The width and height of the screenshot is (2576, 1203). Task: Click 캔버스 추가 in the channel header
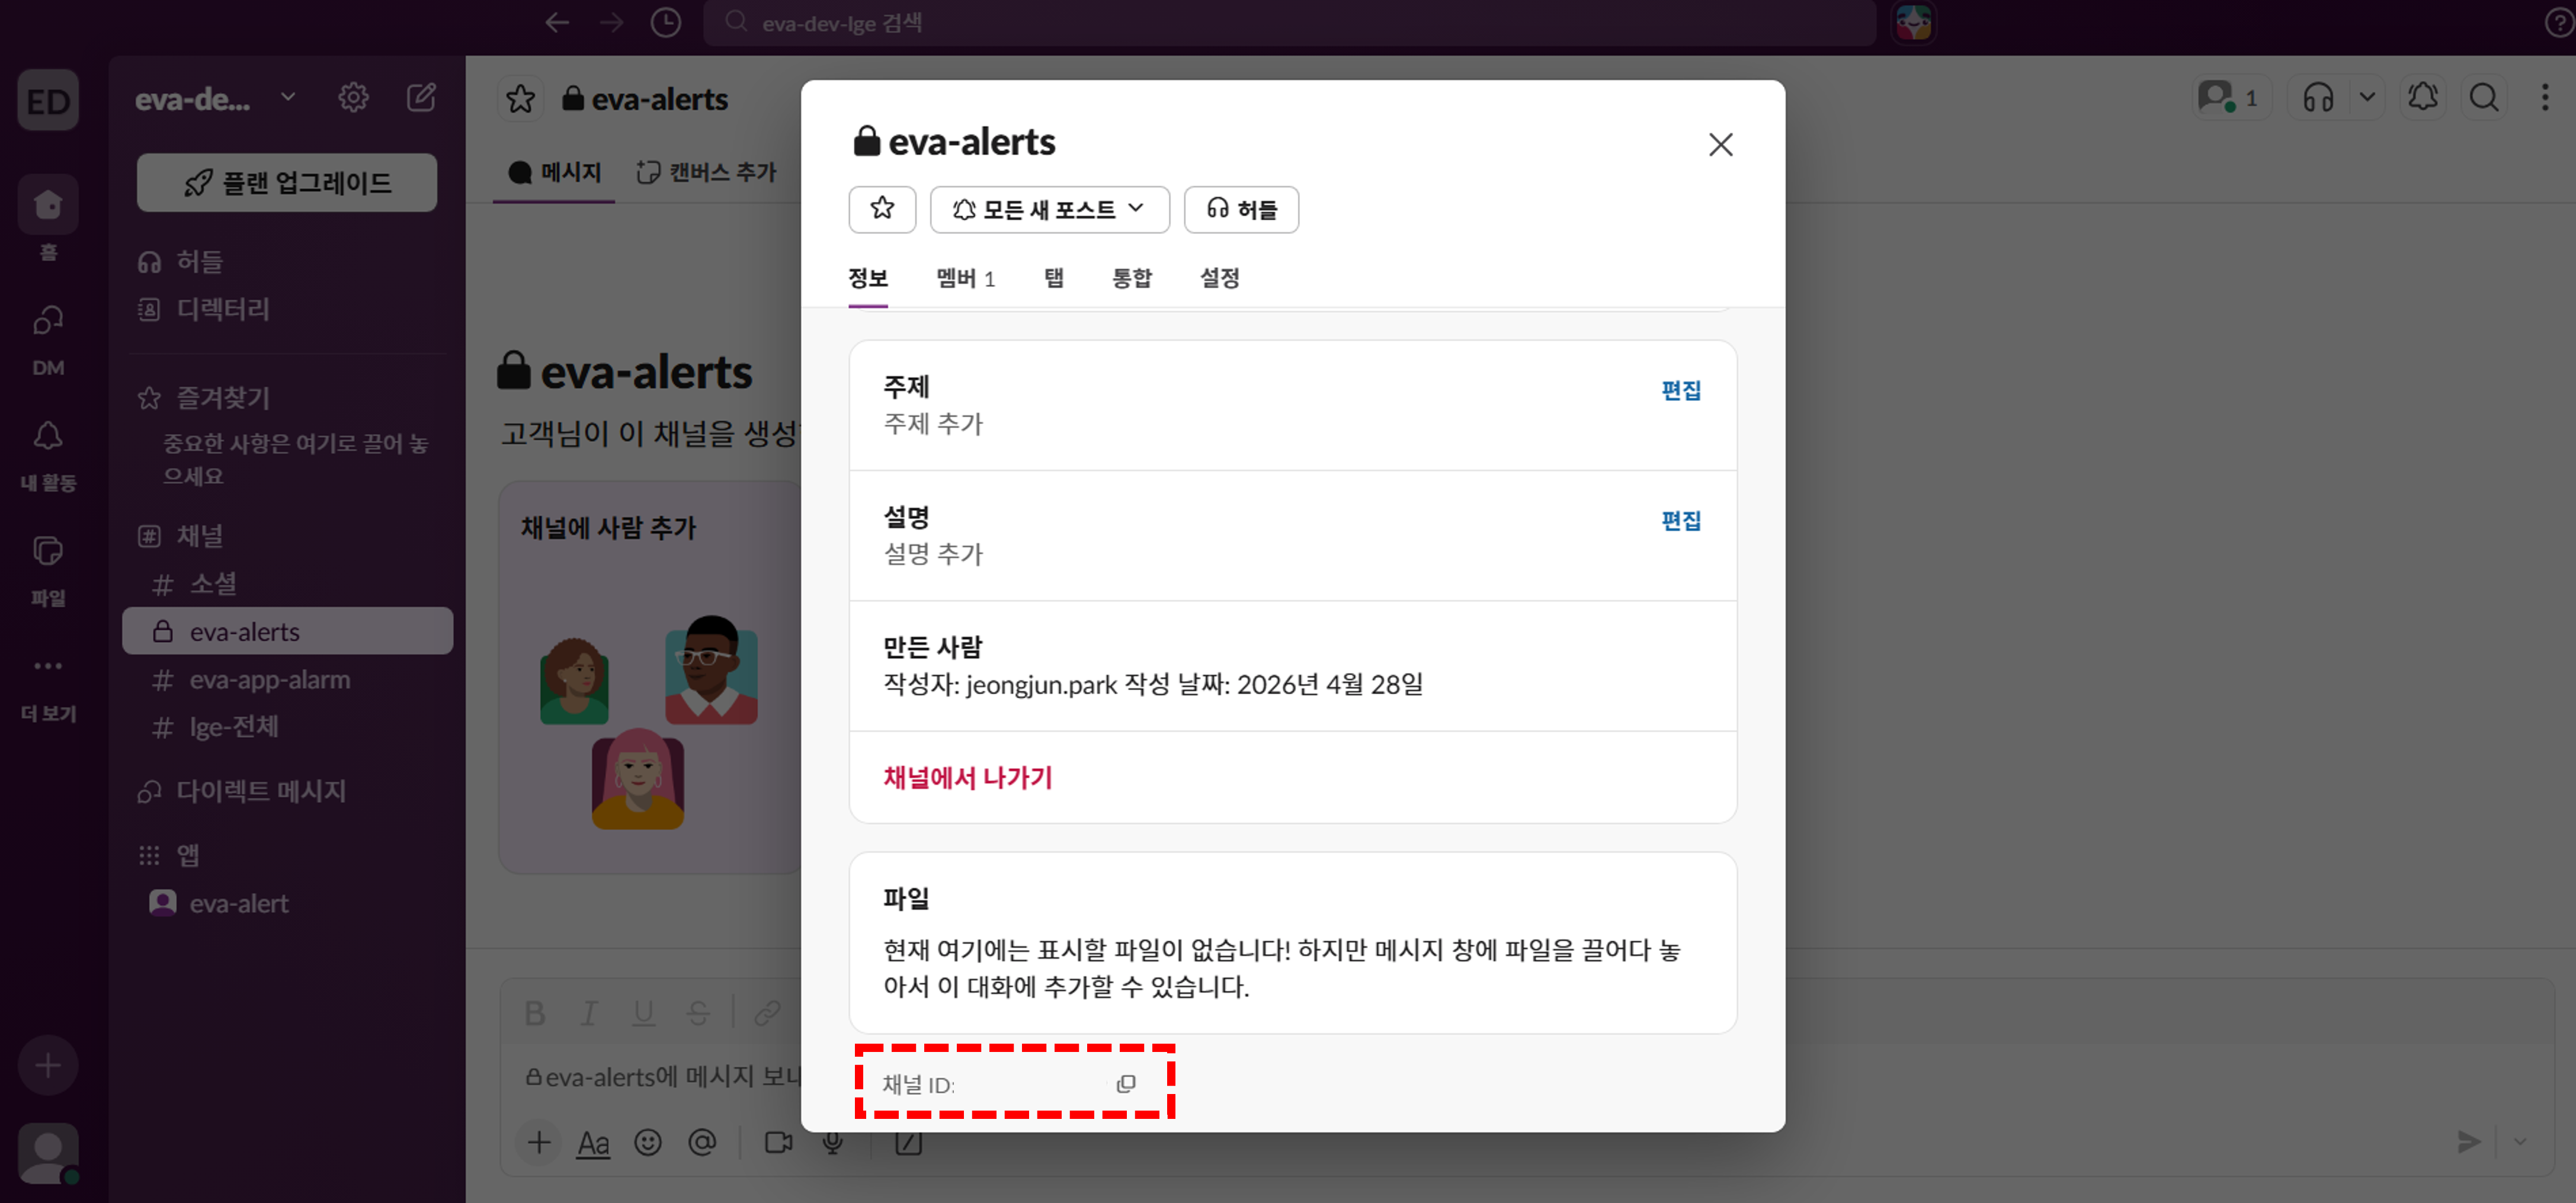[707, 172]
